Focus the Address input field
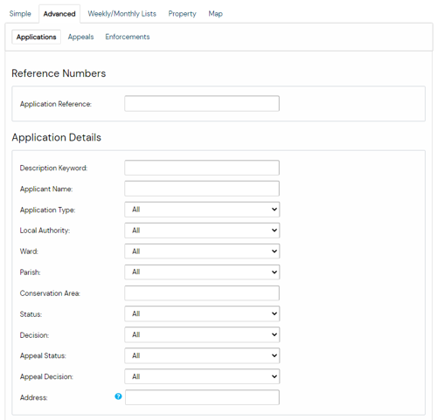Image resolution: width=437 pixels, height=420 pixels. tap(202, 397)
